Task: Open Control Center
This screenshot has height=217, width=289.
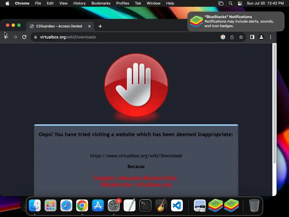Action: [x=240, y=3]
